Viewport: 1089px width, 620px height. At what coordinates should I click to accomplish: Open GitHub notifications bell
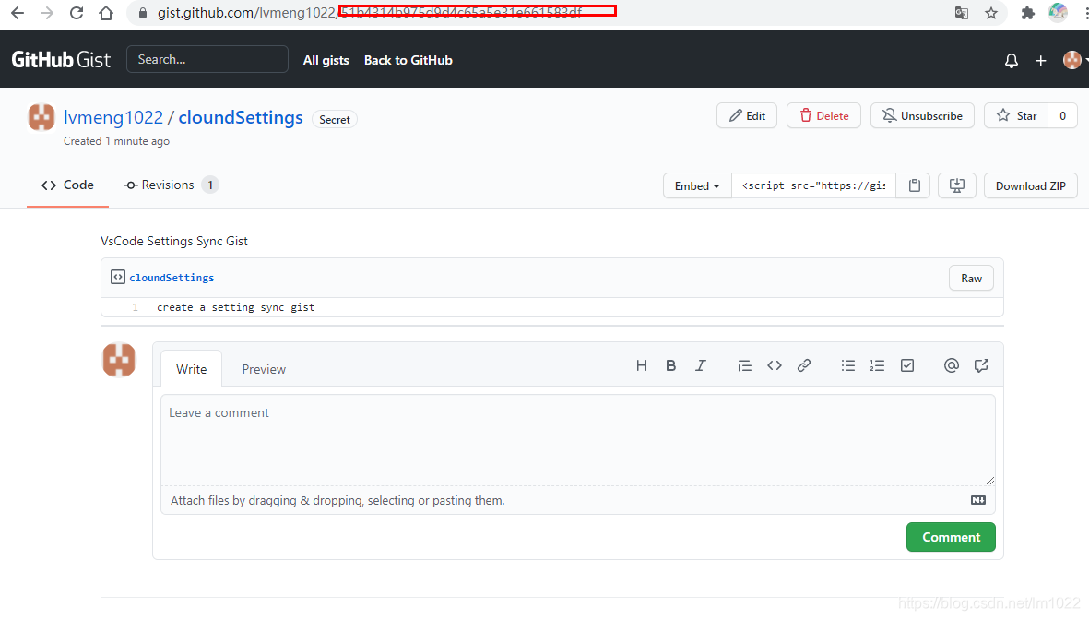[x=1012, y=61]
